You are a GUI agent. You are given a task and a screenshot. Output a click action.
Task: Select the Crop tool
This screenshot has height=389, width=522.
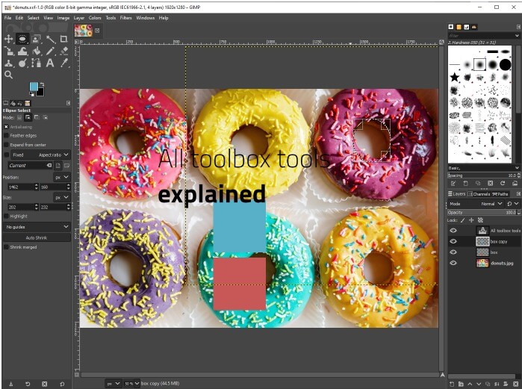pyautogui.click(x=64, y=39)
